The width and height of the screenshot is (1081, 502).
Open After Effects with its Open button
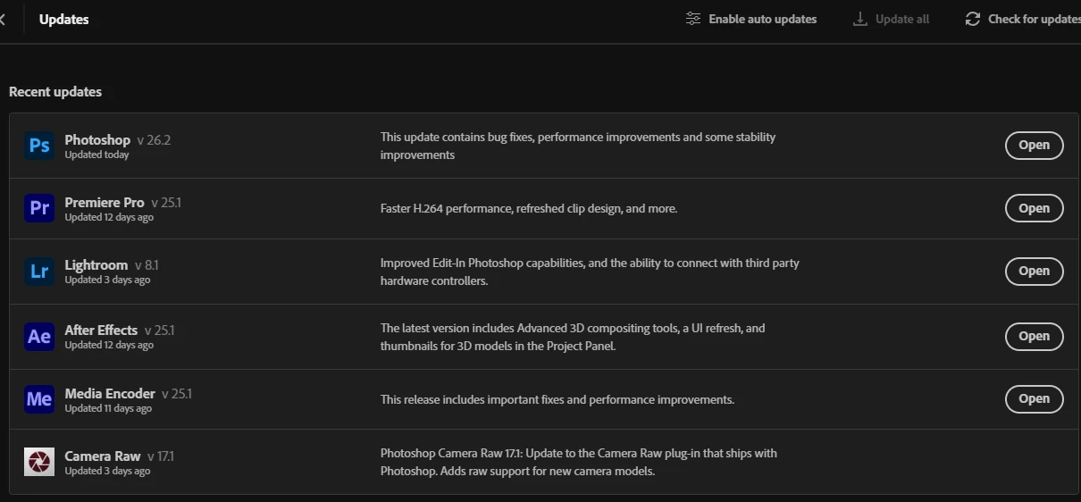1034,336
